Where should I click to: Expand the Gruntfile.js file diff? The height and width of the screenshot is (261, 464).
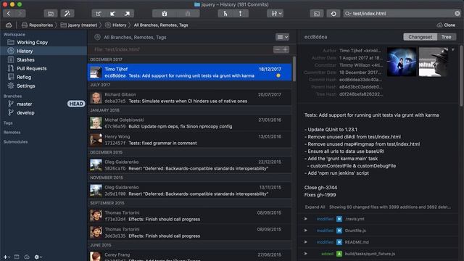[306, 231]
